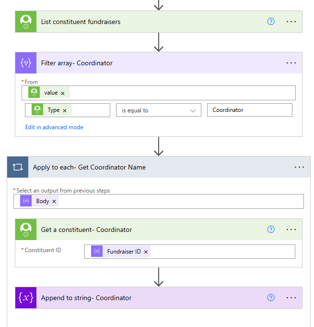Screen dimensions: 314x327
Task: Click the Coordinator value input field
Action: [x=249, y=110]
